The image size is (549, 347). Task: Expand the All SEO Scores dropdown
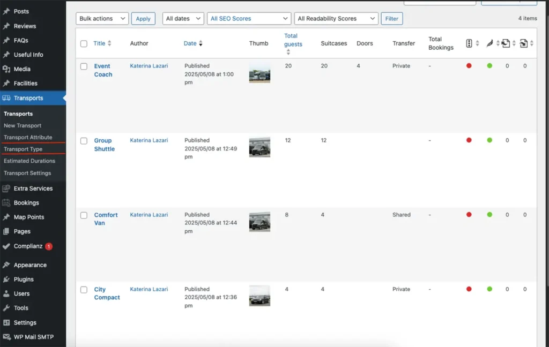point(249,19)
